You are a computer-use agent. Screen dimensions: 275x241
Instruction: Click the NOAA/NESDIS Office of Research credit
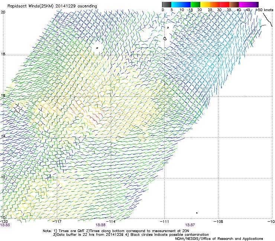(219, 239)
